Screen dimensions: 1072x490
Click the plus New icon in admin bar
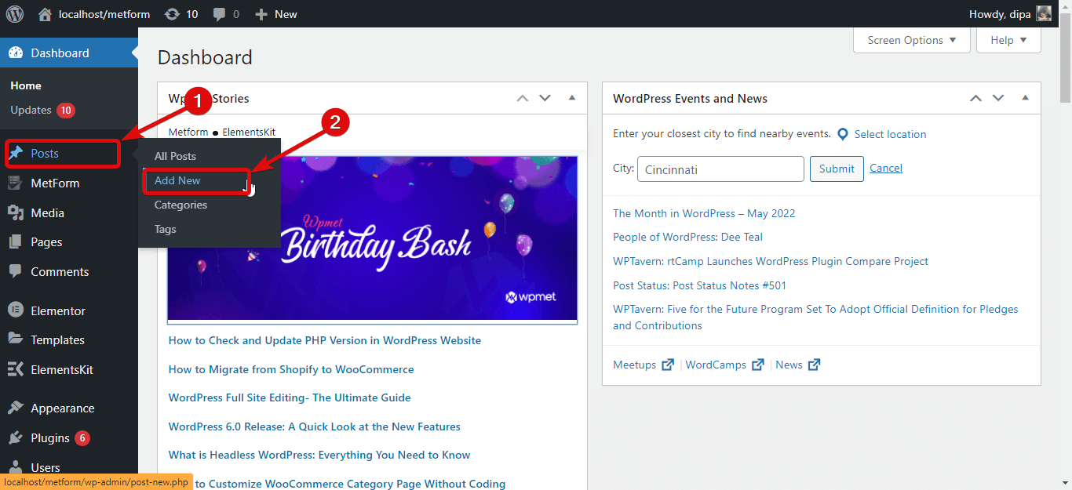pos(261,14)
